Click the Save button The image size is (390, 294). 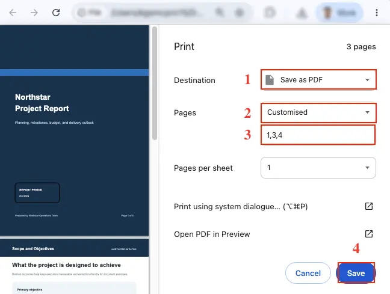356,273
